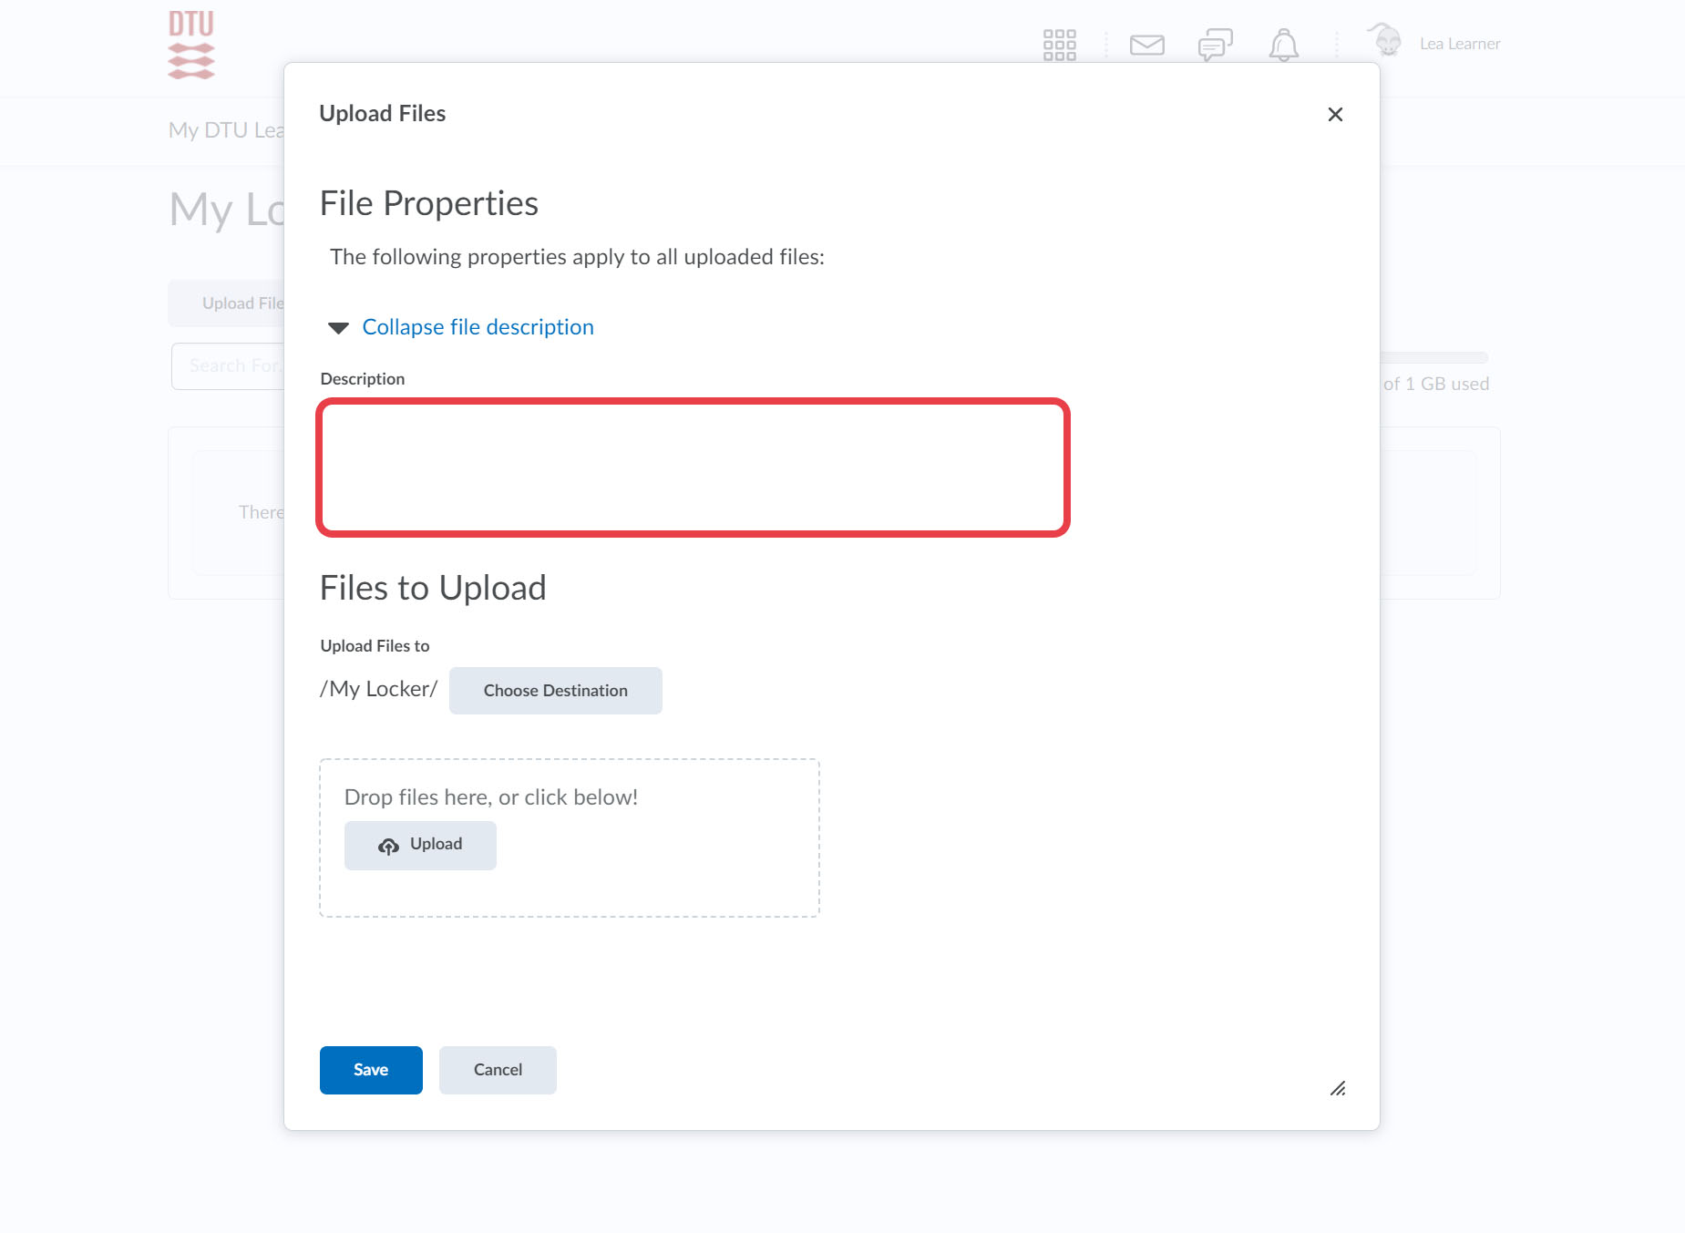Click the background Search For field
Image resolution: width=1685 pixels, height=1233 pixels.
(x=228, y=366)
